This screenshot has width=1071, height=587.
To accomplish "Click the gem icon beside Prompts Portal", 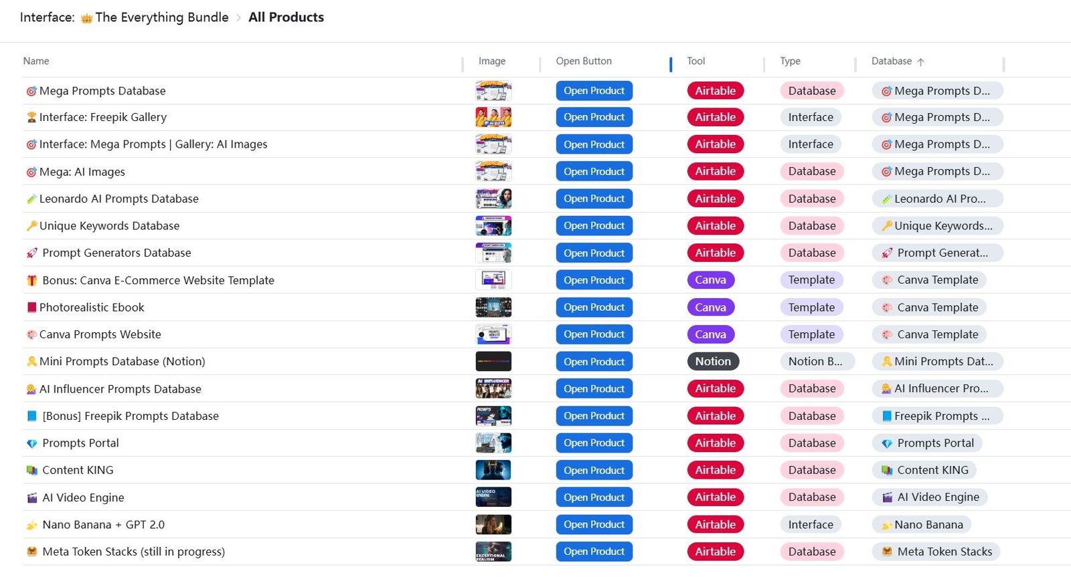I will (31, 443).
